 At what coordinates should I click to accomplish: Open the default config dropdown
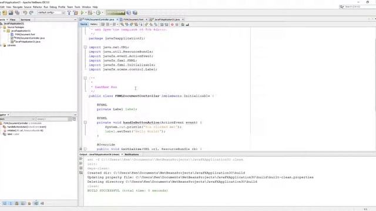51,12
